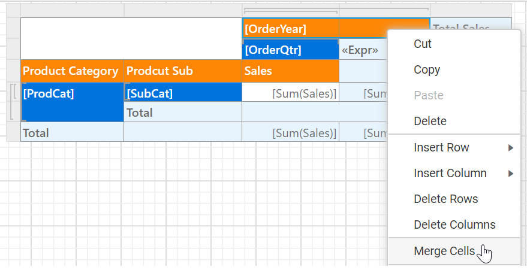
Task: Click Merge Cells in the context menu
Action: 444,251
